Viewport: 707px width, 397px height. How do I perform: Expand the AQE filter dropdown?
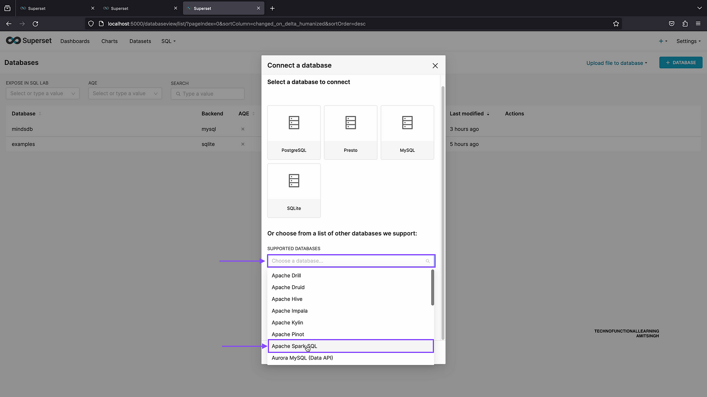(x=125, y=94)
